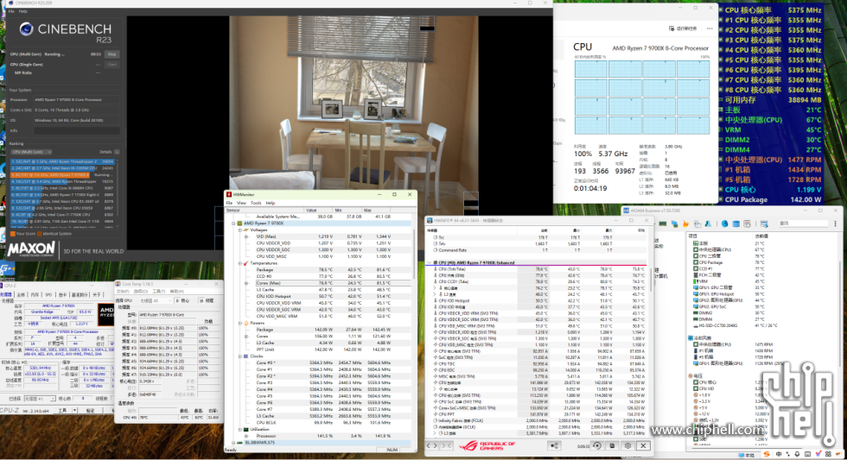Click the disabled Start button for CPU Single Core
This screenshot has height=460, width=847.
tap(111, 65)
